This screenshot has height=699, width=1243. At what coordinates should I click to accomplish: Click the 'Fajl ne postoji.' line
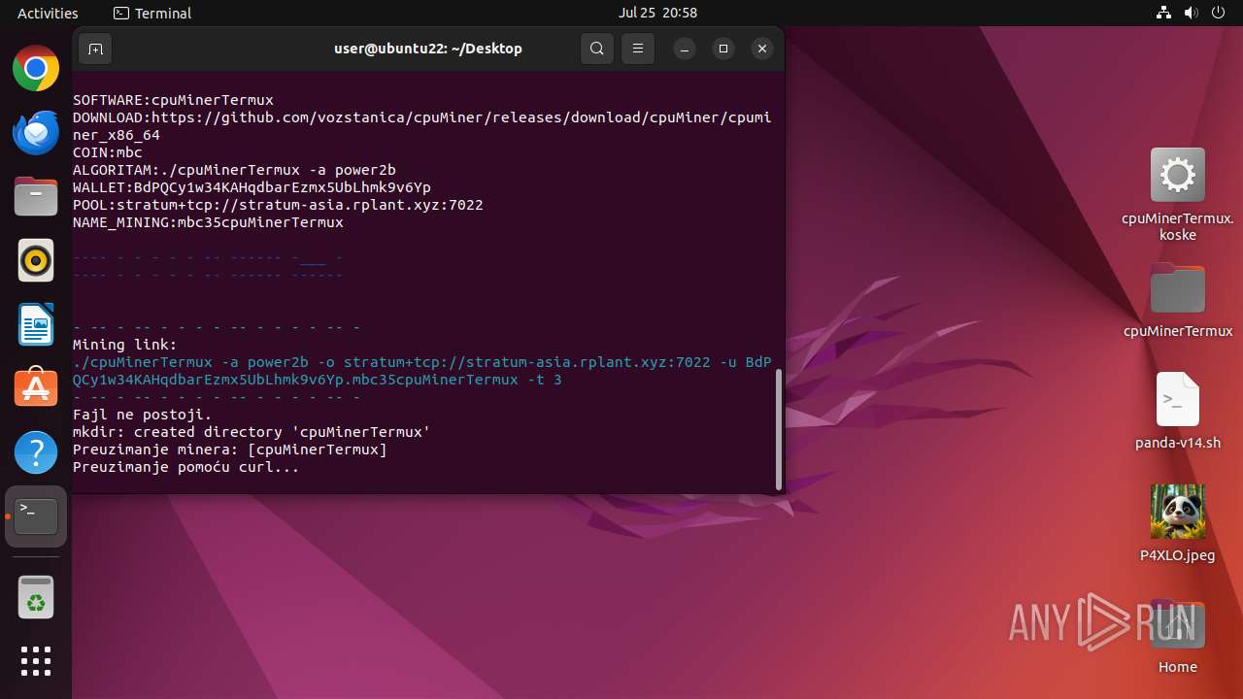tap(143, 415)
